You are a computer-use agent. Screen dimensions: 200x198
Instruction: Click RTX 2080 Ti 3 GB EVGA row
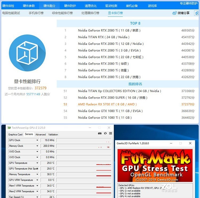[x=128, y=50]
